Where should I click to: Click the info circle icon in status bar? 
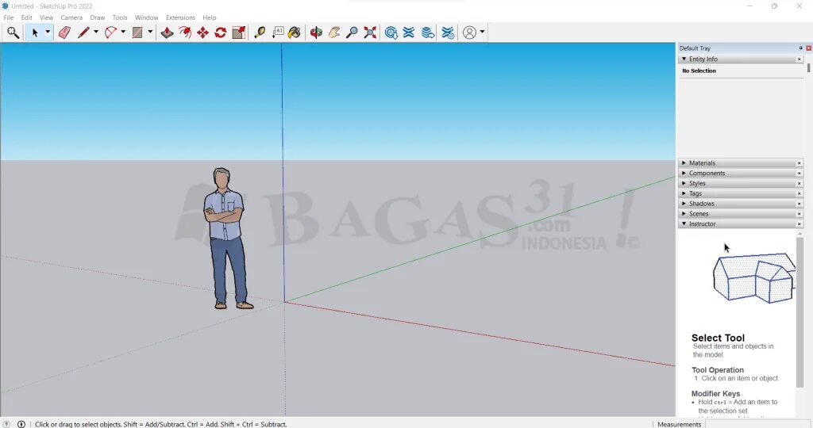point(21,424)
